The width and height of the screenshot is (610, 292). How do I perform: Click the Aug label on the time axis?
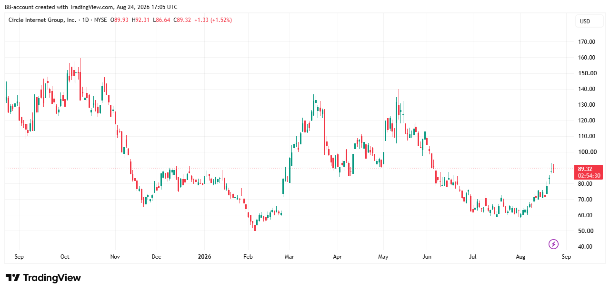pyautogui.click(x=521, y=257)
